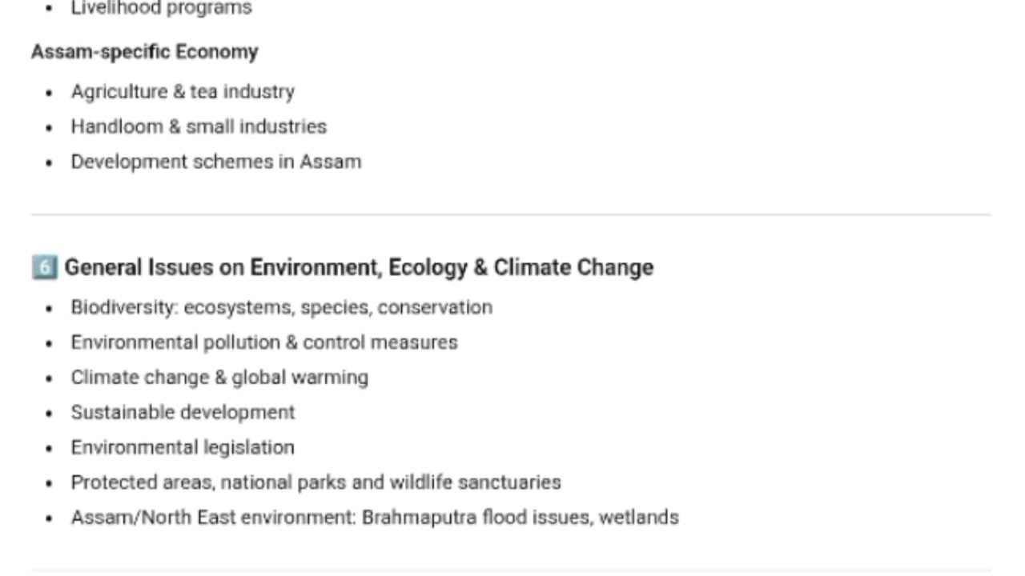Click the bullet dot beside Sustainable development
This screenshot has height=576, width=1025.
click(x=50, y=414)
